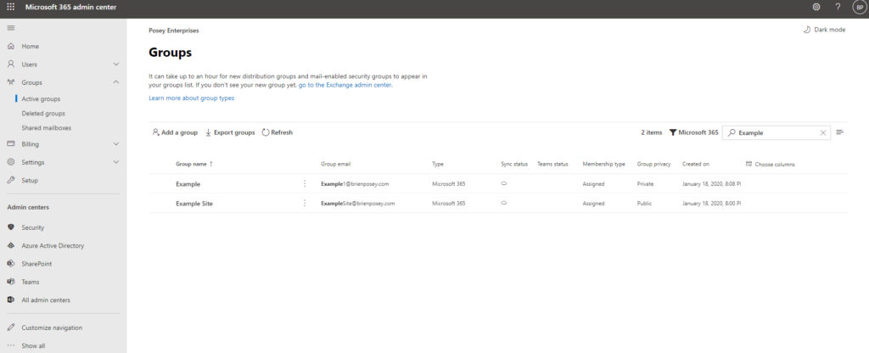This screenshot has width=869, height=353.
Task: Click the Type column header
Action: coord(438,164)
